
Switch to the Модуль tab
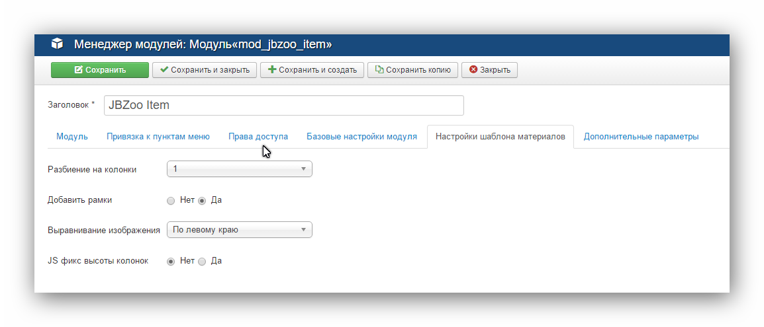(72, 137)
